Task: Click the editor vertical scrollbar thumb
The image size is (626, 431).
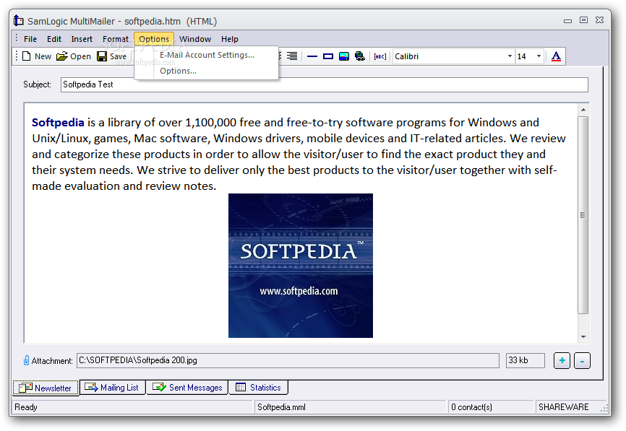Action: [583, 215]
